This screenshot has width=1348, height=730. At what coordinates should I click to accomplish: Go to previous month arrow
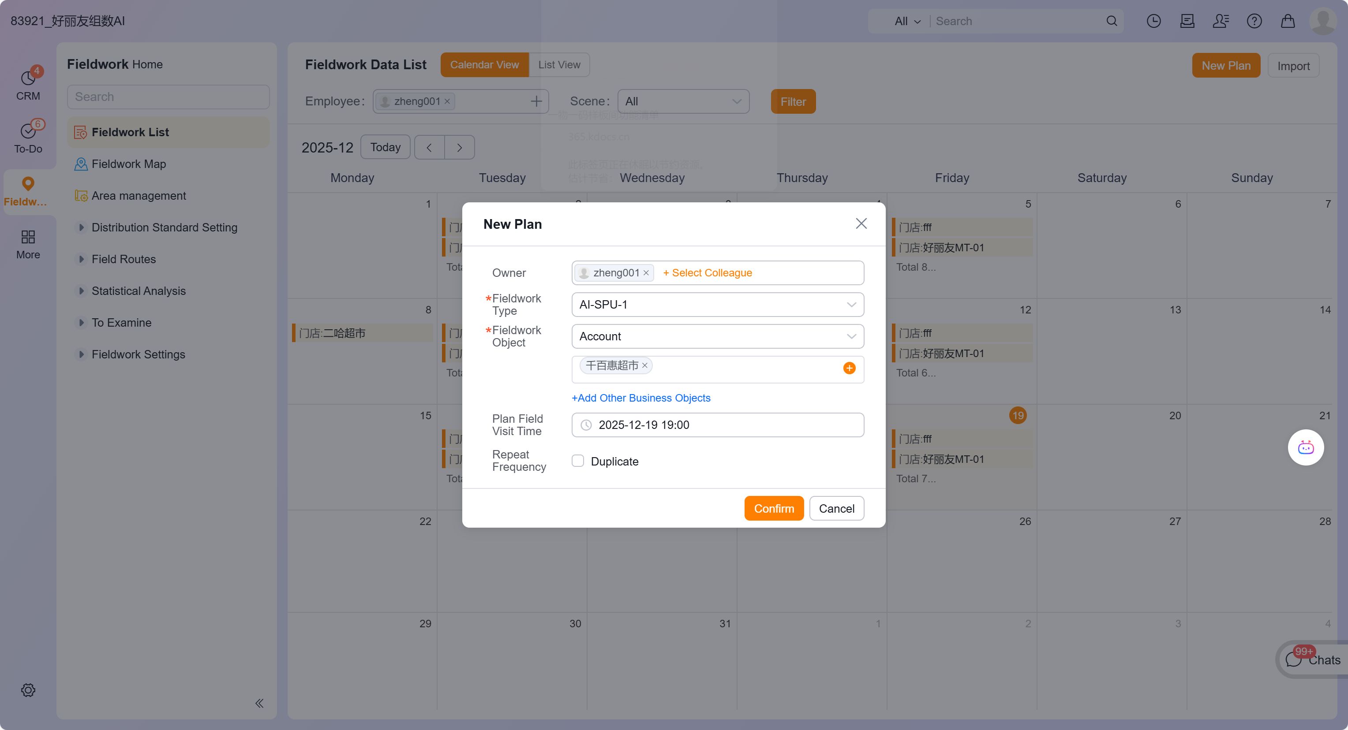click(429, 148)
